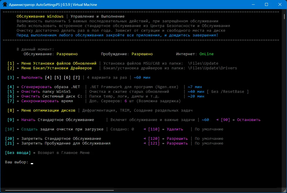Click the magenta 'Удалить' label
This screenshot has height=193, width=287.
[x=175, y=129]
